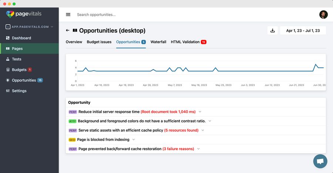This screenshot has height=173, width=333.
Task: Open the hamburger menu icon
Action: pyautogui.click(x=68, y=15)
